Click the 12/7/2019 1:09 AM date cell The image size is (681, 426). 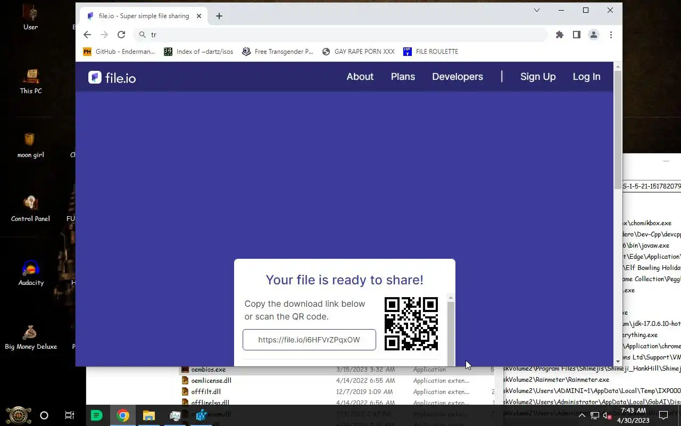tap(366, 392)
